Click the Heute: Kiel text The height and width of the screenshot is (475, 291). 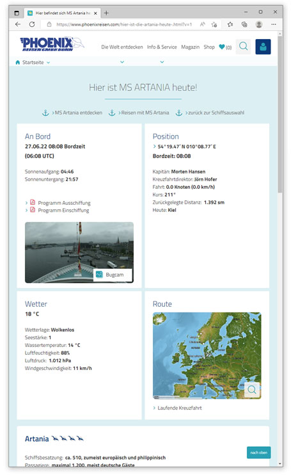164,210
